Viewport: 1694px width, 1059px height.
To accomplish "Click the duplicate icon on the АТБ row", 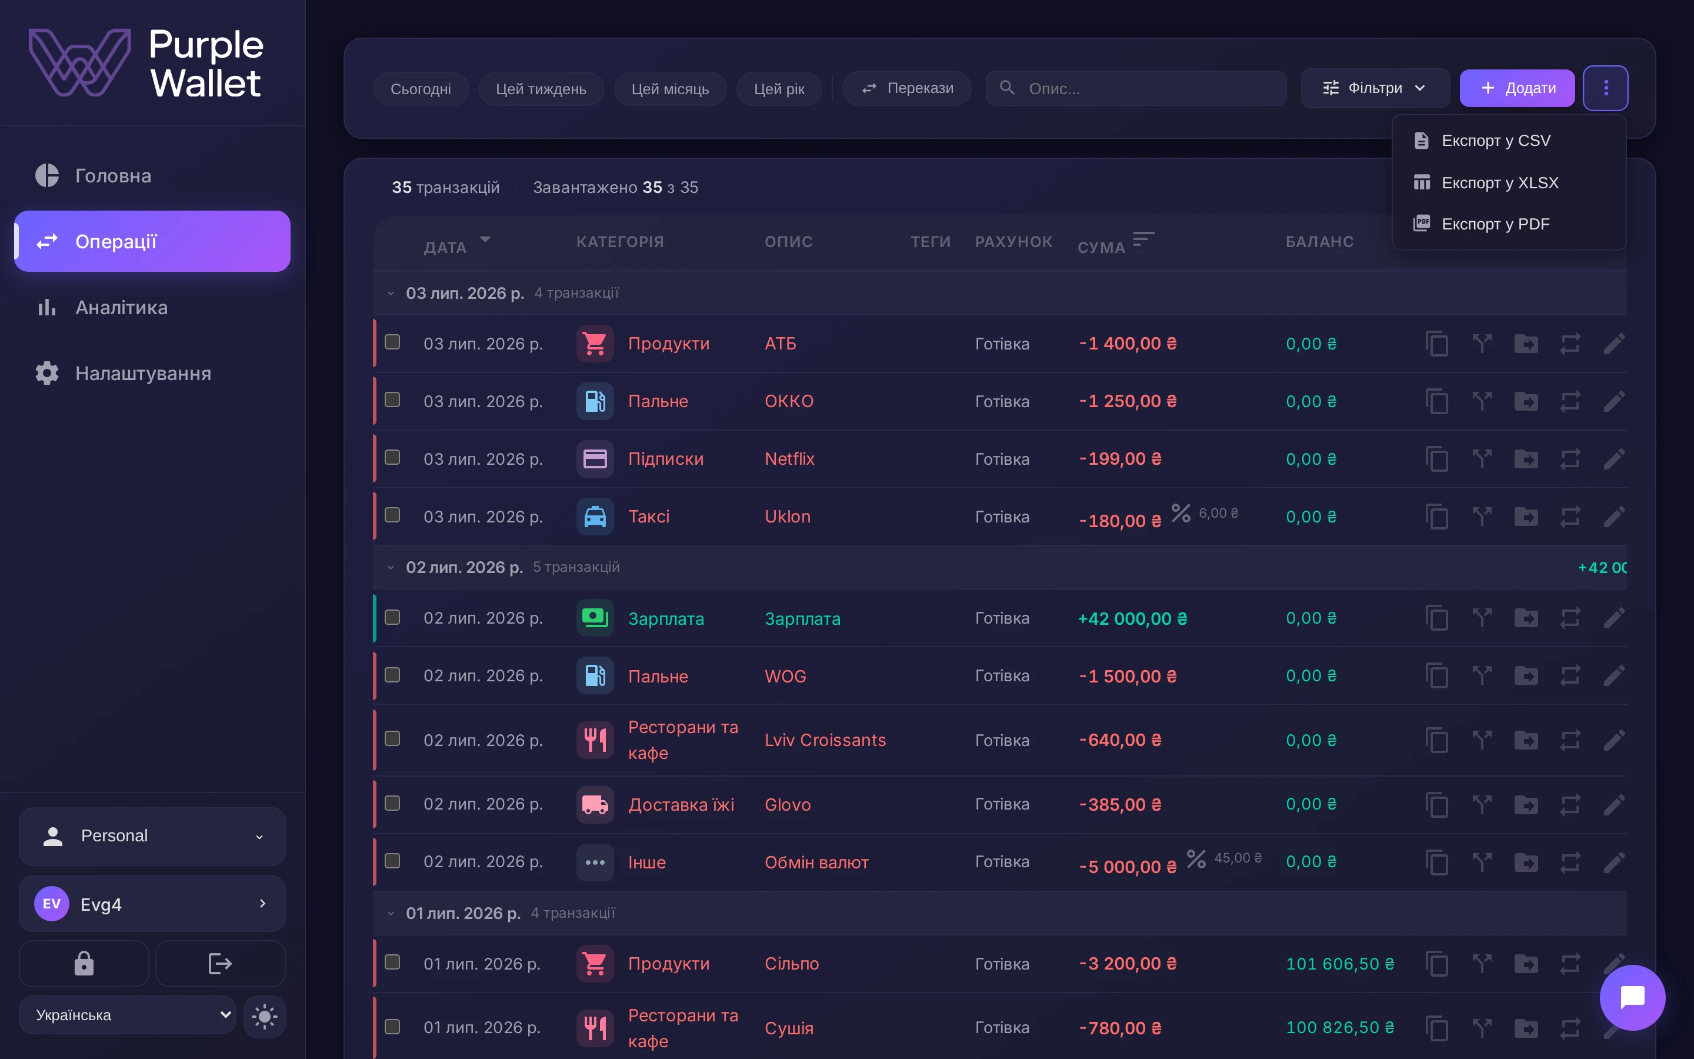I will coord(1436,344).
